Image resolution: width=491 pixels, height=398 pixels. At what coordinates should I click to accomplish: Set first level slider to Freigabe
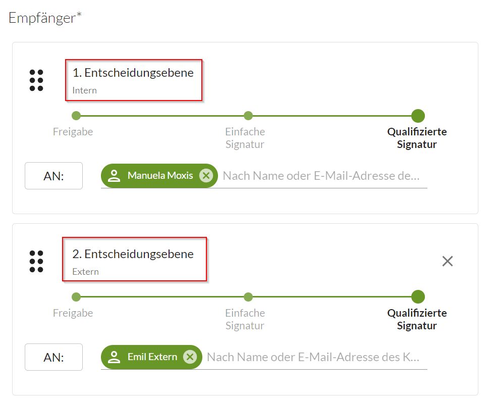coord(76,116)
